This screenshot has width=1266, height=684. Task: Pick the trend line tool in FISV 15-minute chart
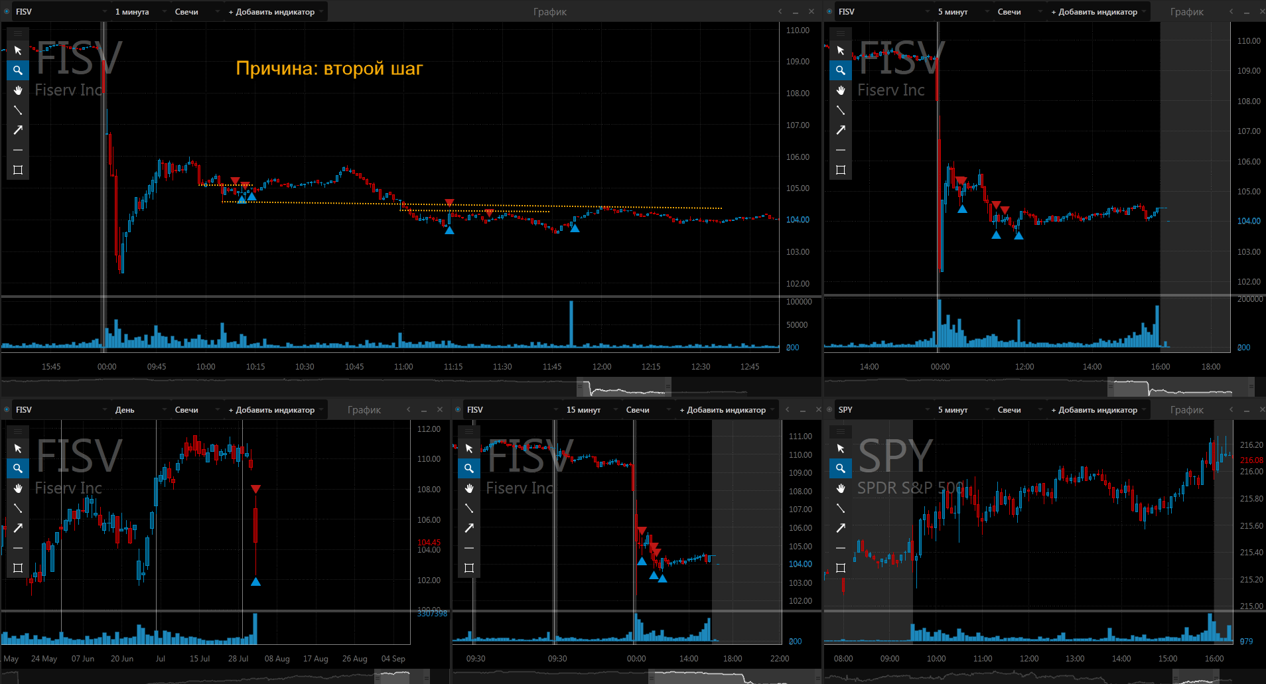469,508
